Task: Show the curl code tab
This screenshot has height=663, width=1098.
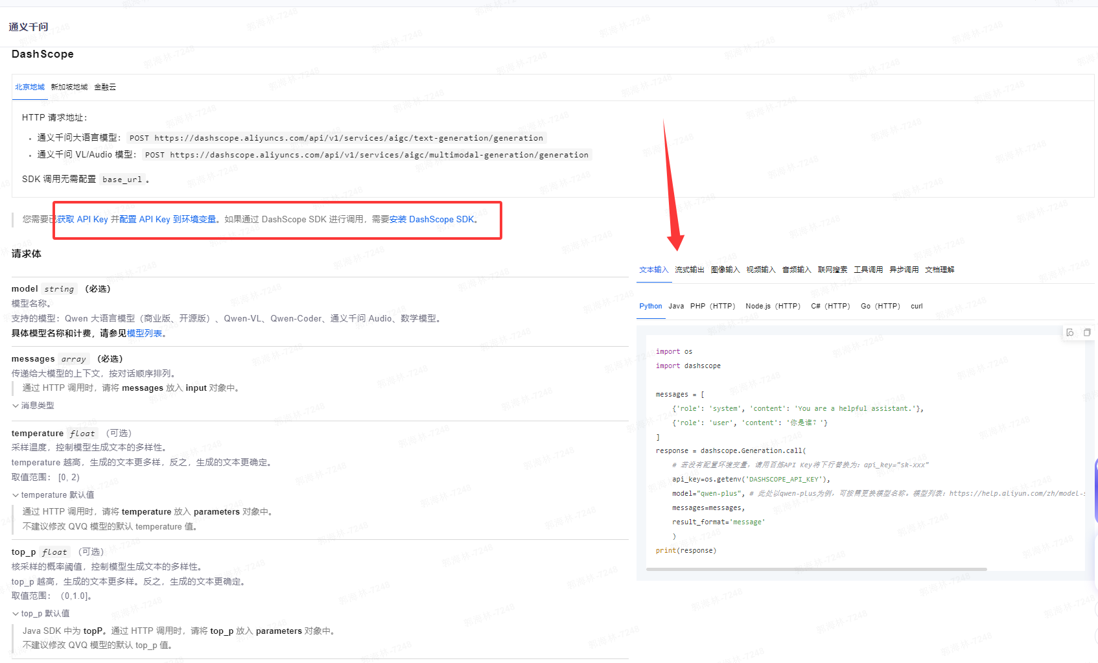Action: [917, 306]
